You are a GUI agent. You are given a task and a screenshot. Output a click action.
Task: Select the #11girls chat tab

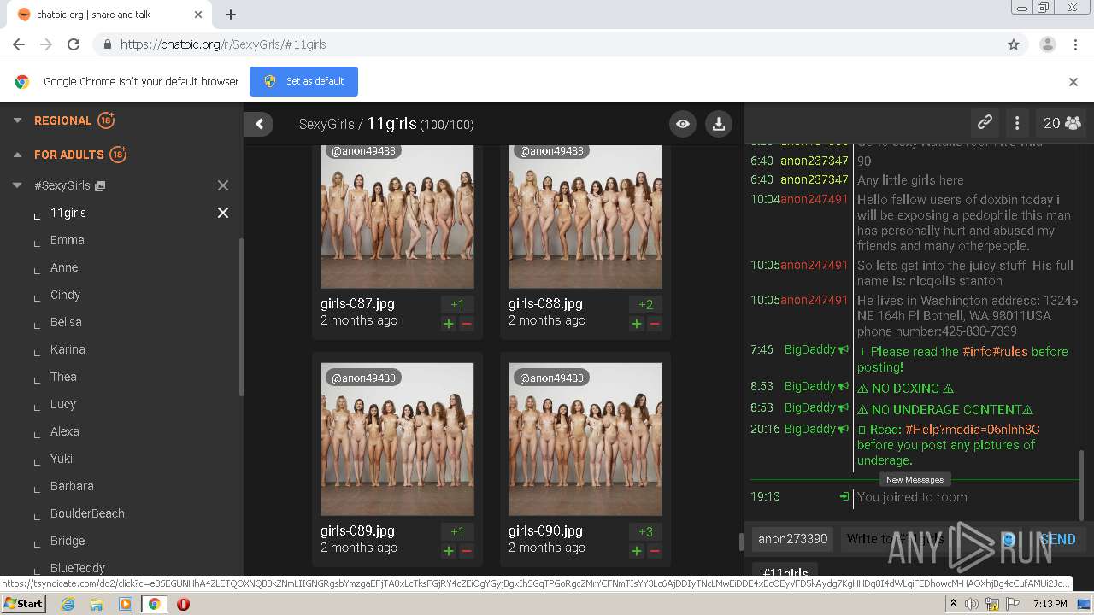pos(785,571)
